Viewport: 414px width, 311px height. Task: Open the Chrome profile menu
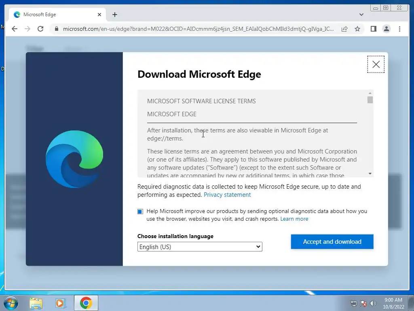(386, 29)
